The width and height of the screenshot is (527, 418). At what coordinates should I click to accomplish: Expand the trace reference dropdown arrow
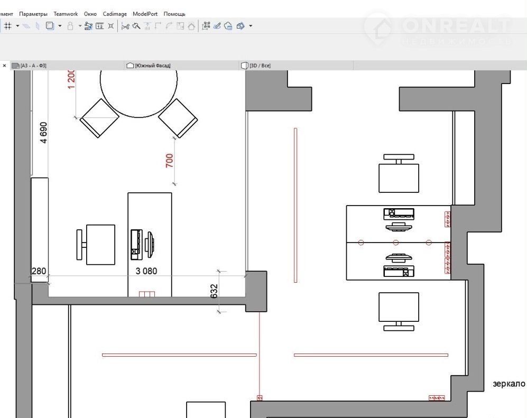tap(60, 25)
